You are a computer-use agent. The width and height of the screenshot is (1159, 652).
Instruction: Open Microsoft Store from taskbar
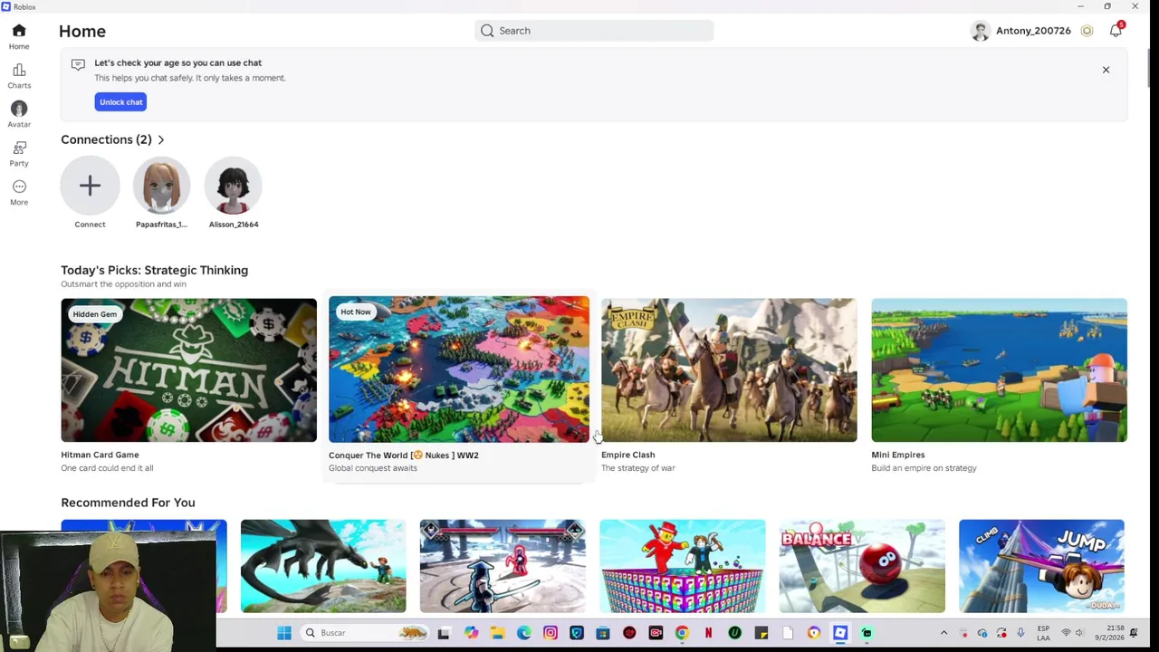(602, 633)
